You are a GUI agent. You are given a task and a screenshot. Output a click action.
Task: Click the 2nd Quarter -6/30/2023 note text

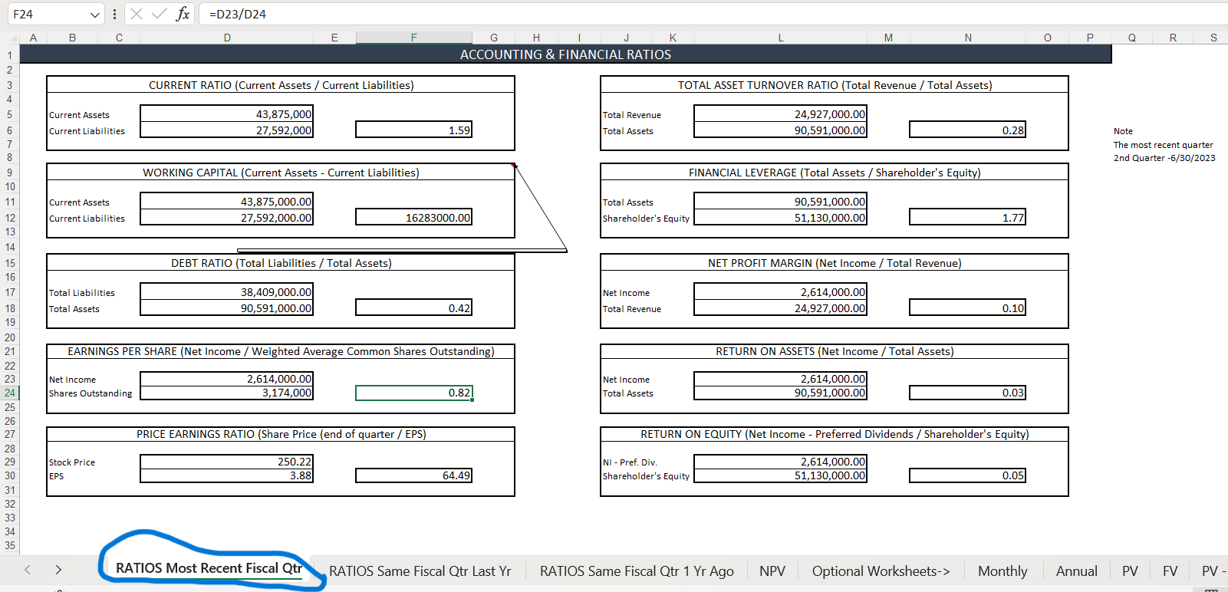(x=1164, y=158)
